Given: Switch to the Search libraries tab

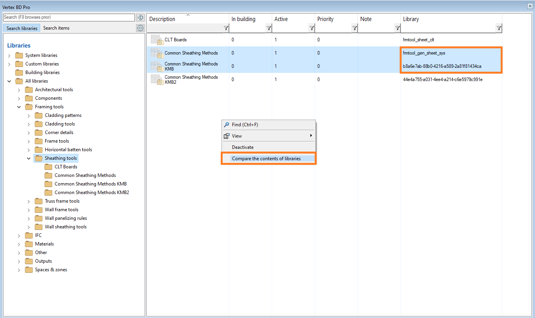Looking at the screenshot, I should pos(22,28).
